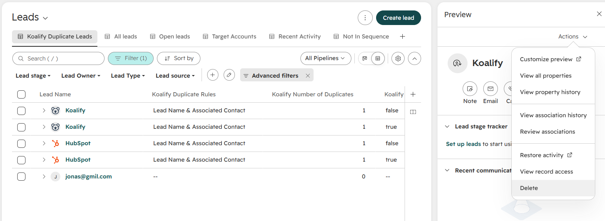
Task: Add a column with the plus icon
Action: tap(413, 94)
